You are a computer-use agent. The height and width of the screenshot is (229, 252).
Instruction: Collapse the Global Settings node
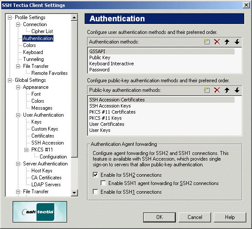pyautogui.click(x=10, y=80)
